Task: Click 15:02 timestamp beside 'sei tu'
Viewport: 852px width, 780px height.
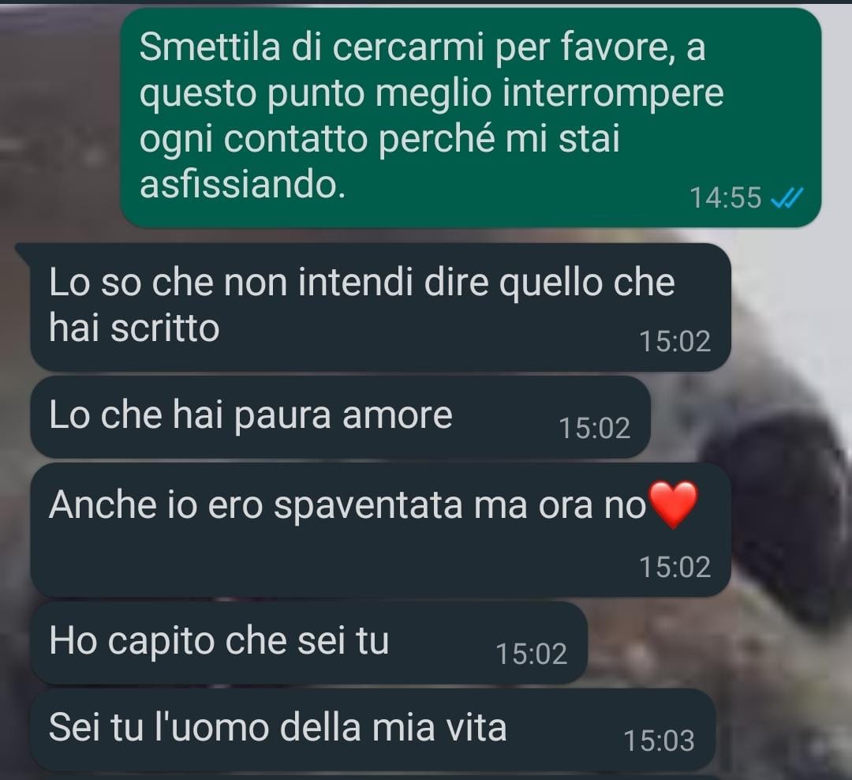Action: (532, 654)
